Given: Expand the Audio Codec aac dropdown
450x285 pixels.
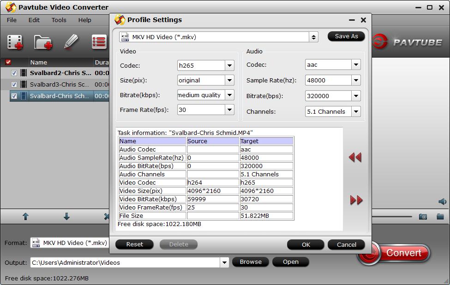Looking at the screenshot, I should (356, 65).
